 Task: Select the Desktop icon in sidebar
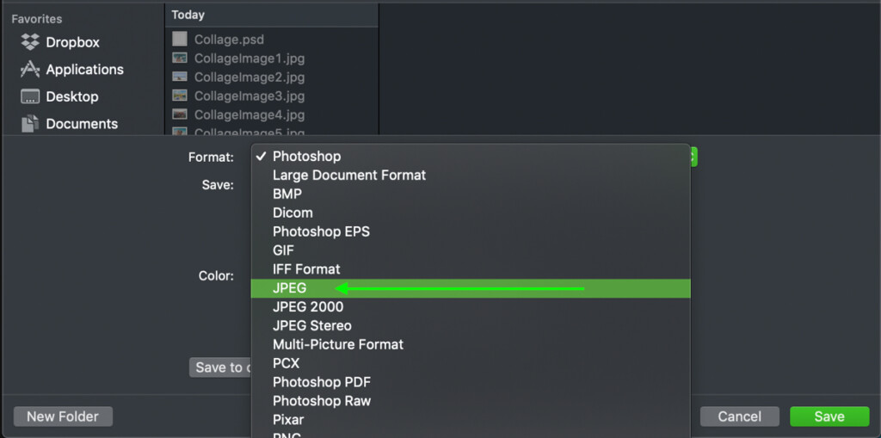(30, 96)
